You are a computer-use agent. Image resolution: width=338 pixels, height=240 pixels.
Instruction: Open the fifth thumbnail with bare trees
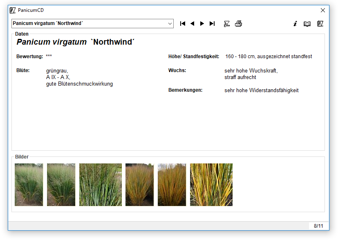click(x=172, y=185)
